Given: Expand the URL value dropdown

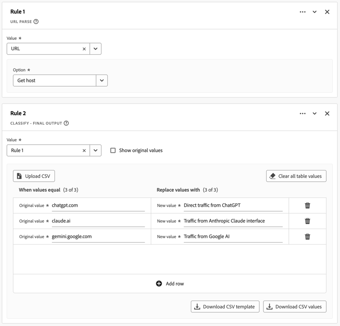Looking at the screenshot, I should point(95,49).
